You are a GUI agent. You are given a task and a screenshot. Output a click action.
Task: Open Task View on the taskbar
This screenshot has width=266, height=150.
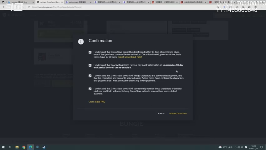10,147
